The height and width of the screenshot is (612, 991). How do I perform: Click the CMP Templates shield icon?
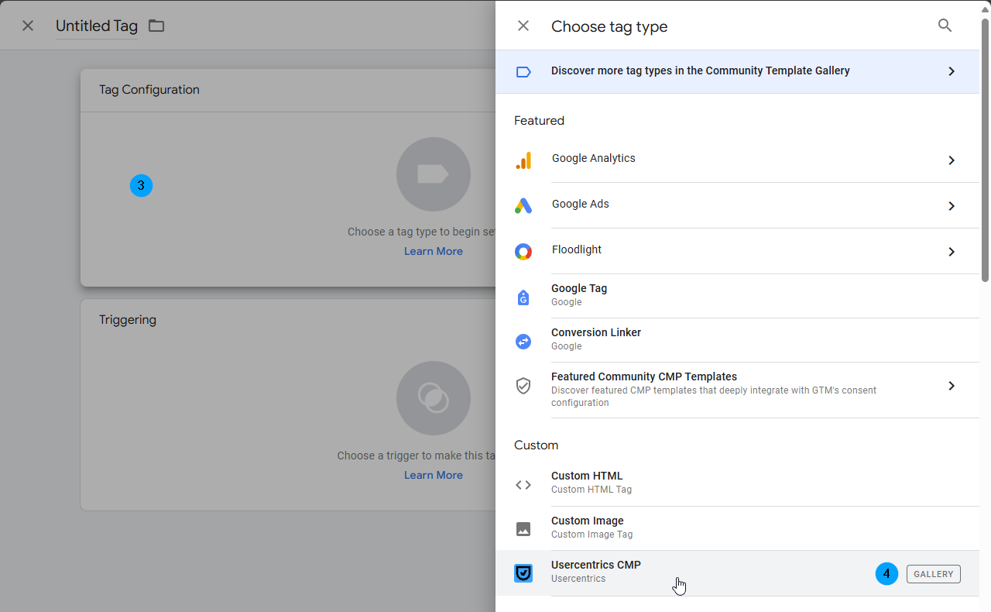tap(523, 386)
